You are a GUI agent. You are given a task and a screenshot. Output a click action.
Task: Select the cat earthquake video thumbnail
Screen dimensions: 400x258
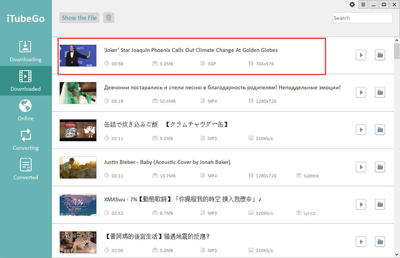(78, 242)
